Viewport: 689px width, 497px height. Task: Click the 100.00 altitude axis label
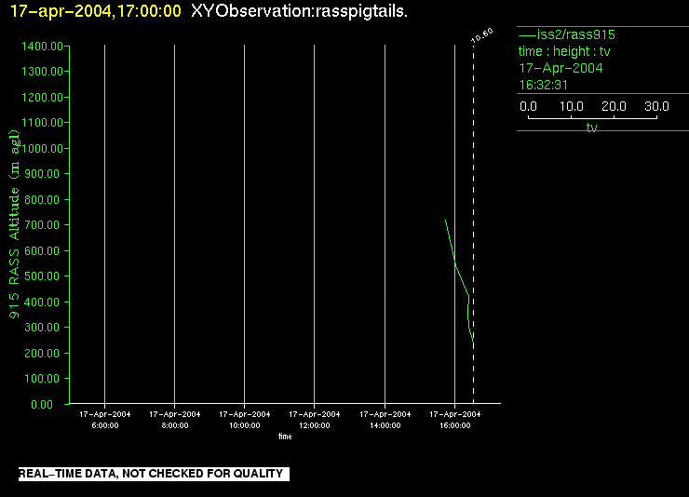click(x=42, y=379)
